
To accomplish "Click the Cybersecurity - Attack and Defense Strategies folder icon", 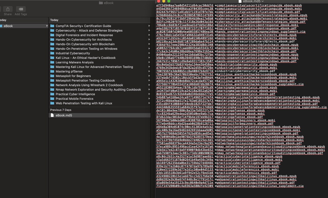I will coord(52,31).
